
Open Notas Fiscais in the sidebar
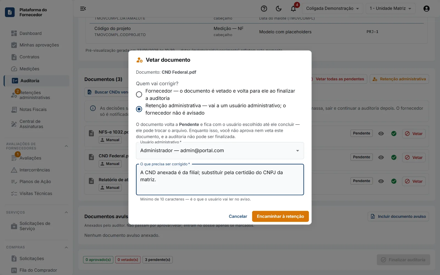[x=36, y=109]
